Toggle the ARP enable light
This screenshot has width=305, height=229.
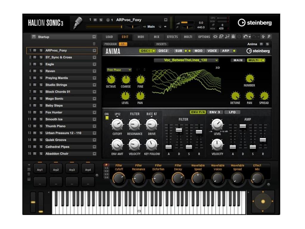tap(234, 51)
